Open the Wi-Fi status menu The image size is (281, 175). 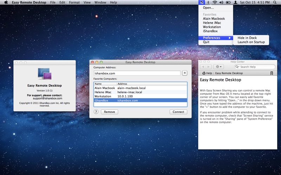pyautogui.click(x=215, y=2)
